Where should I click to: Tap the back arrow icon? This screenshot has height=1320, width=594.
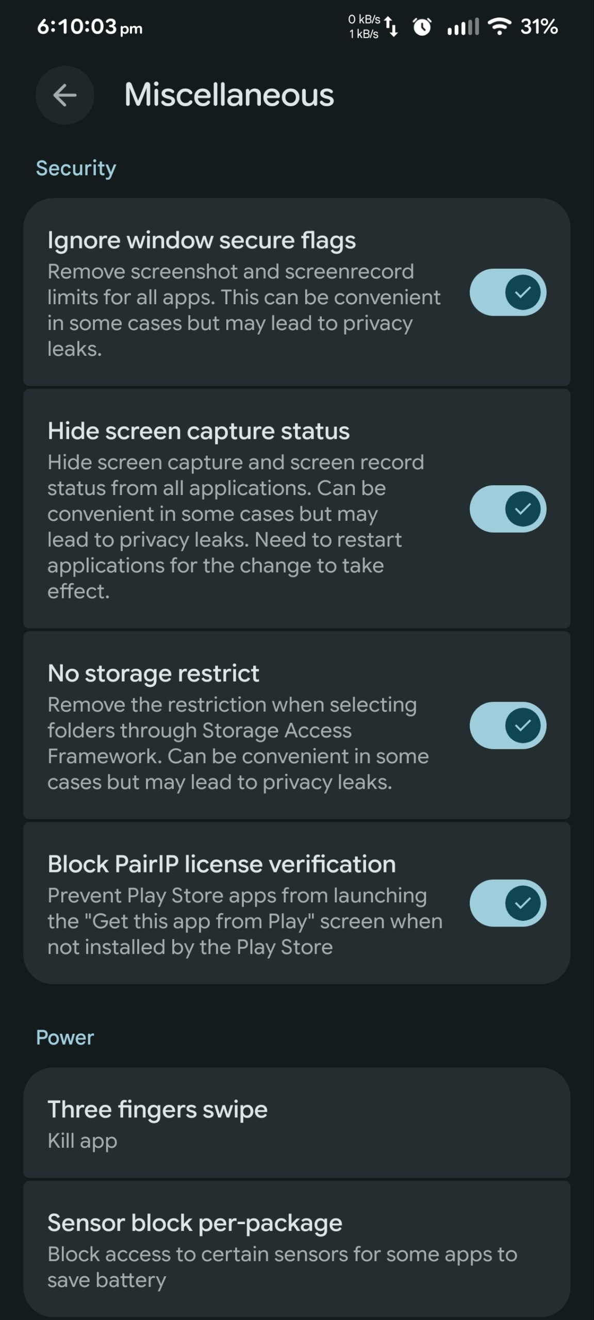pyautogui.click(x=65, y=95)
